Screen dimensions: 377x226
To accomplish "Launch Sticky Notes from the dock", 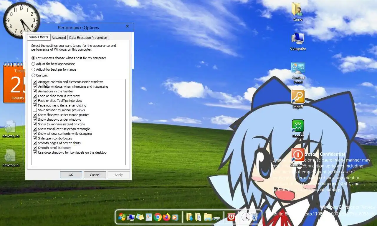I will (x=140, y=217).
